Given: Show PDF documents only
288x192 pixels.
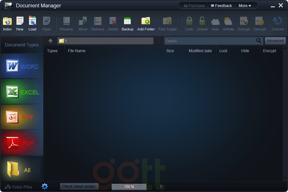Looking at the screenshot, I should pos(22,143).
